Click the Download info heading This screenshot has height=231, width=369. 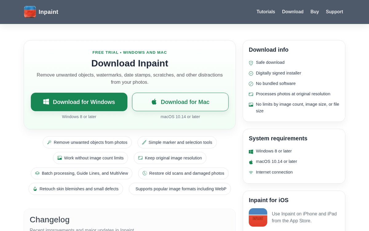268,50
